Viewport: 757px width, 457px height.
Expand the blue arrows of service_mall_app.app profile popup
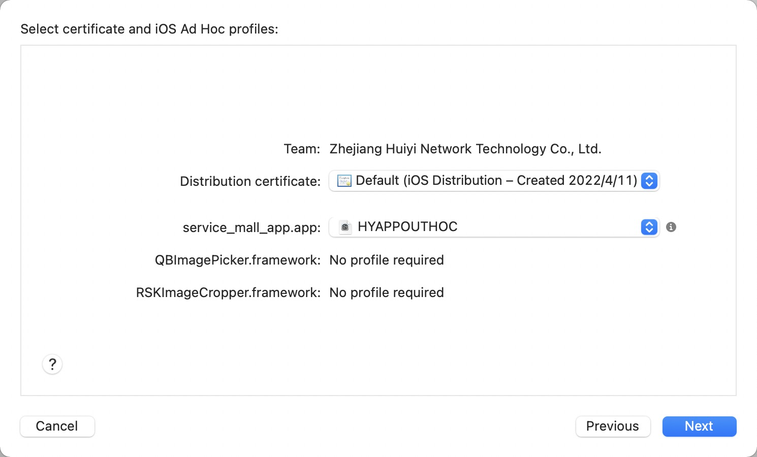point(649,227)
